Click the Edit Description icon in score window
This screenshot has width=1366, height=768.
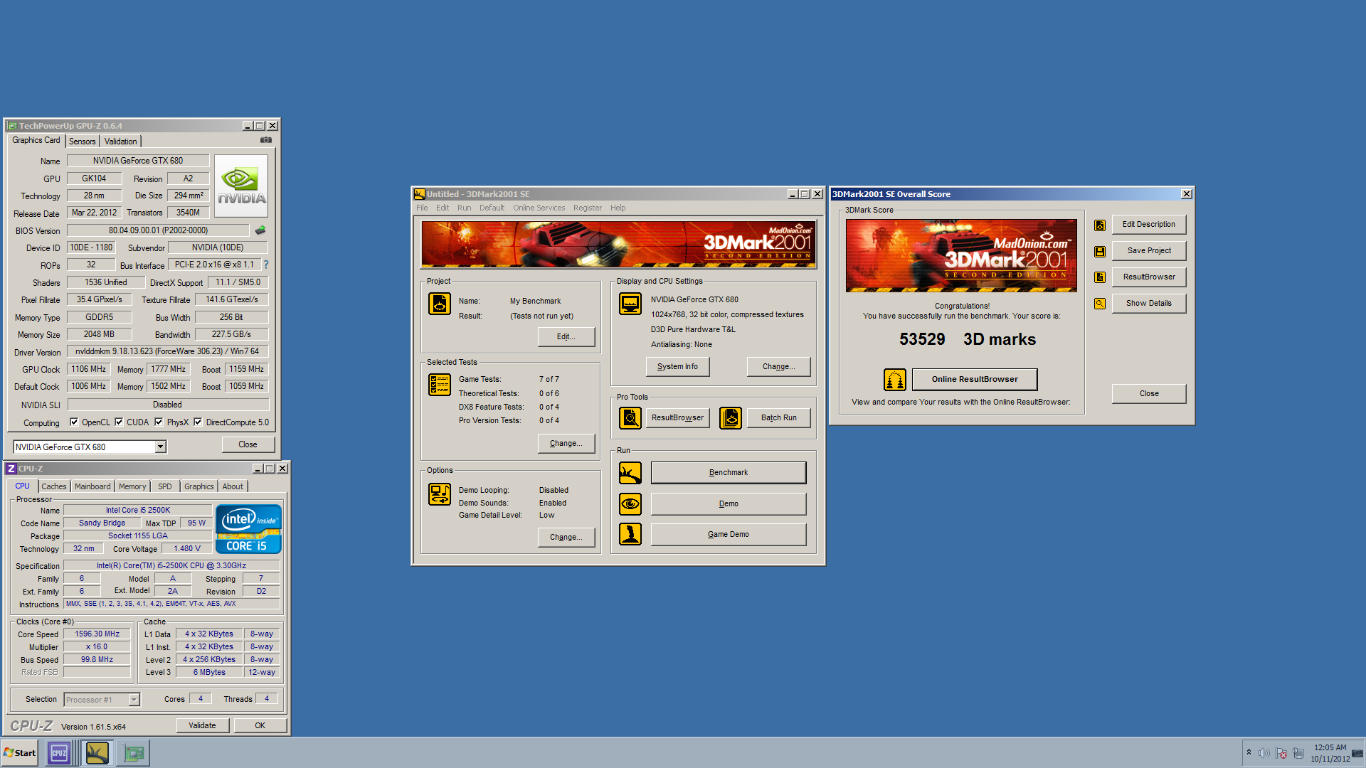tap(1100, 225)
